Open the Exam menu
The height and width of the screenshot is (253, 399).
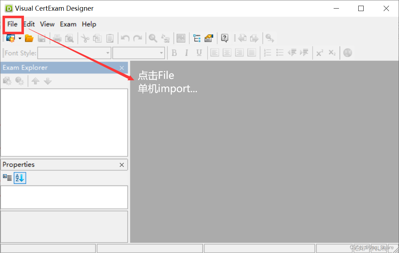[x=68, y=24]
